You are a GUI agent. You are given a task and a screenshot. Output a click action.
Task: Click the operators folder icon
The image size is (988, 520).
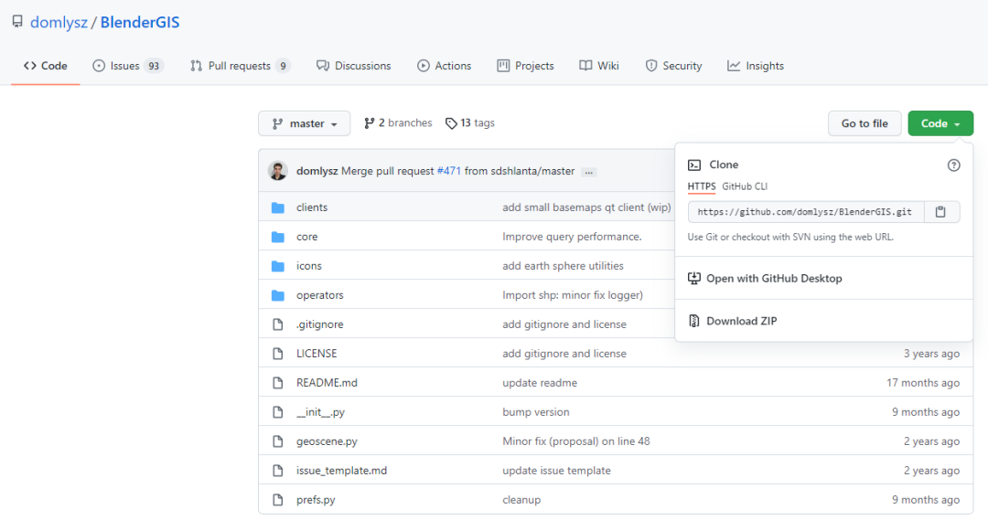[278, 295]
